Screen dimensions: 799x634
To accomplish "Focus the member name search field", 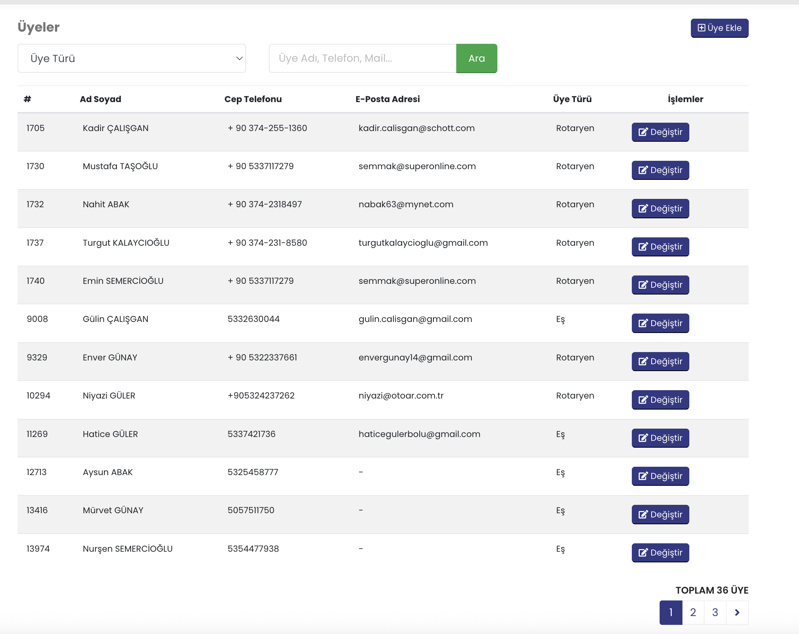I will click(362, 58).
